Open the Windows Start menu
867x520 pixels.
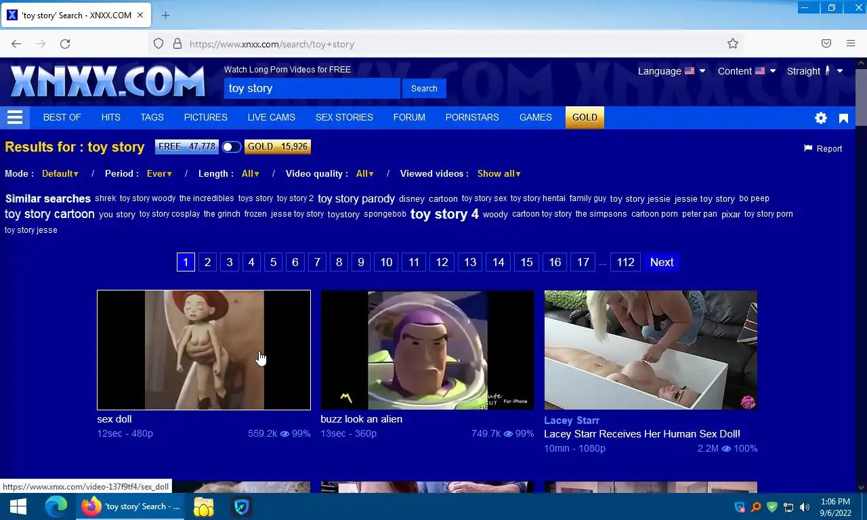[x=18, y=506]
